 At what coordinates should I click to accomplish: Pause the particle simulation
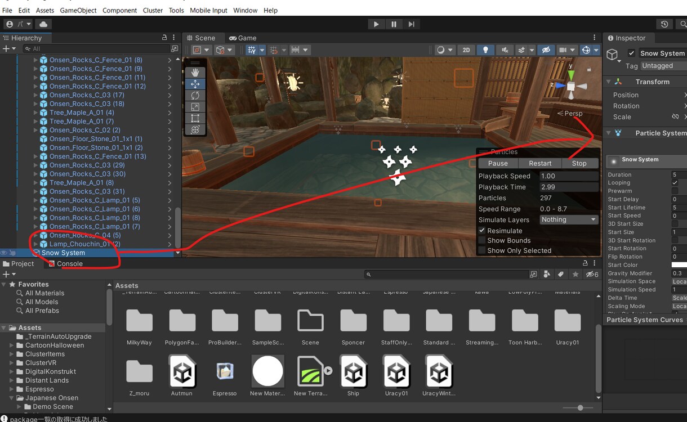coord(498,163)
